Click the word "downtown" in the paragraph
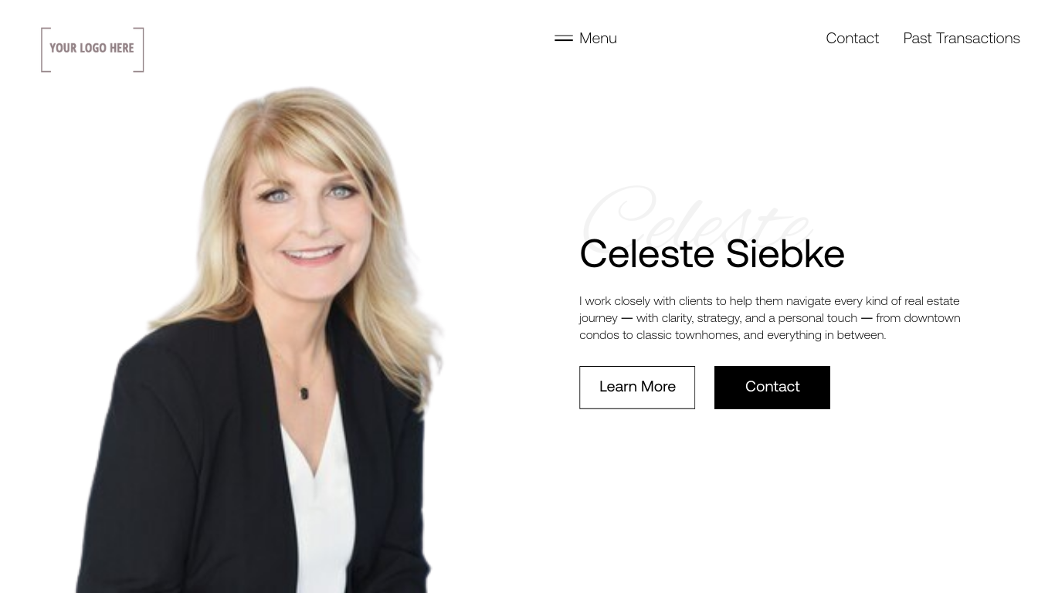Screen dimensions: 1055x593 (x=932, y=317)
